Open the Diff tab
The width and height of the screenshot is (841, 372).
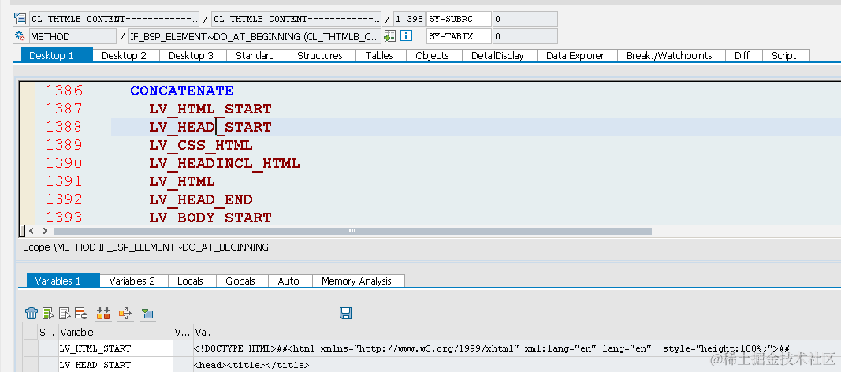(x=742, y=55)
